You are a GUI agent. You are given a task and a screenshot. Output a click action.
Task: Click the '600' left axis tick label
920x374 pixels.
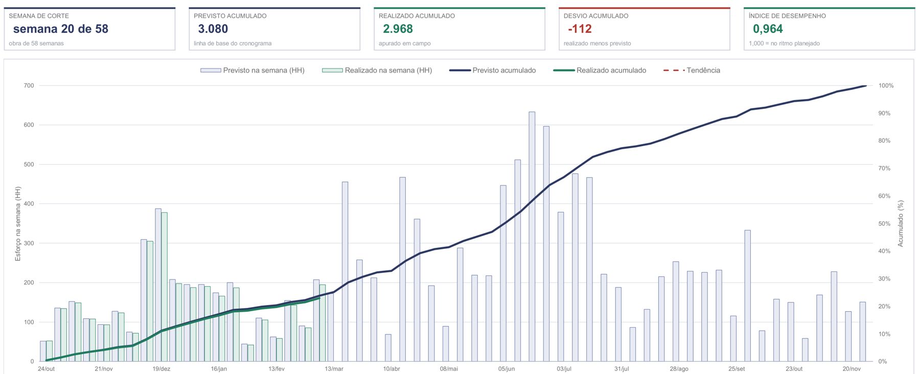click(29, 125)
